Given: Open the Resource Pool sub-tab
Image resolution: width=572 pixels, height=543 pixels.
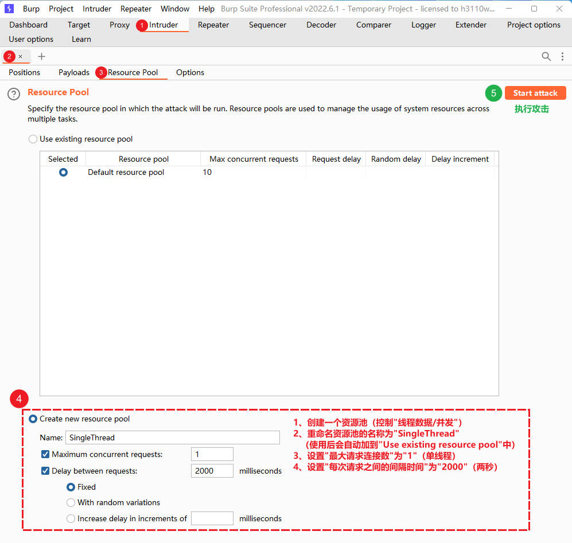Looking at the screenshot, I should [133, 72].
